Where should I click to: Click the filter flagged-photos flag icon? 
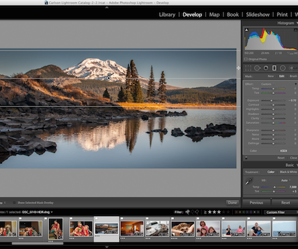(187, 212)
